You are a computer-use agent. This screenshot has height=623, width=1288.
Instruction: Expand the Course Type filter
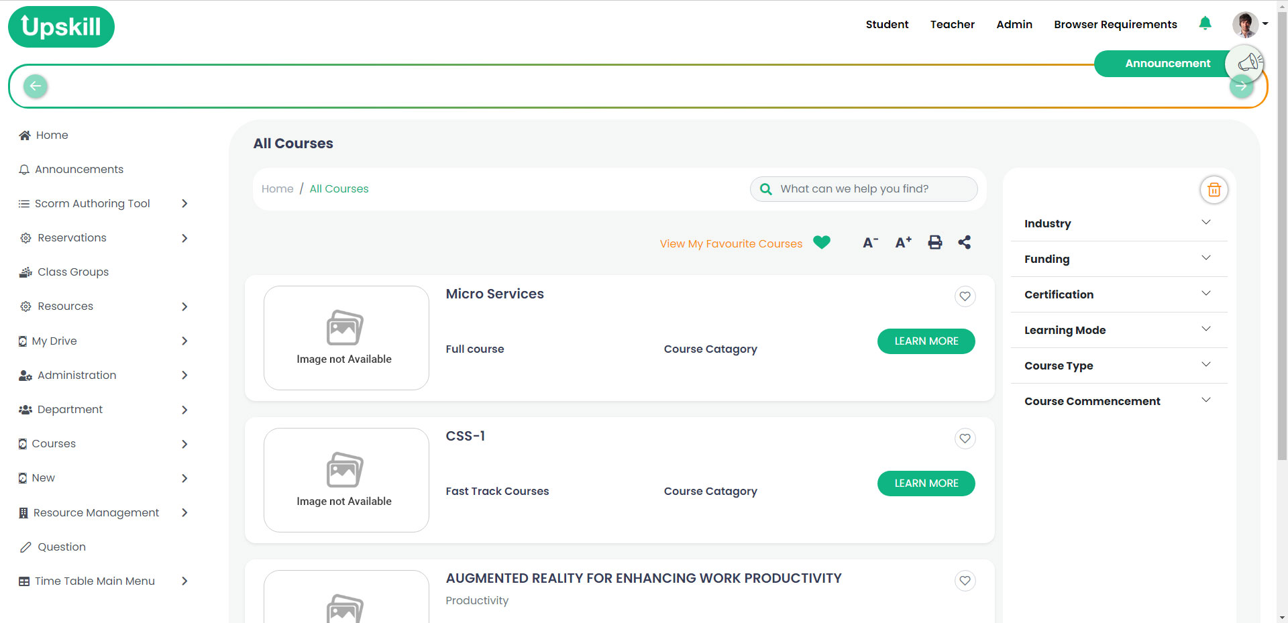[1119, 365]
